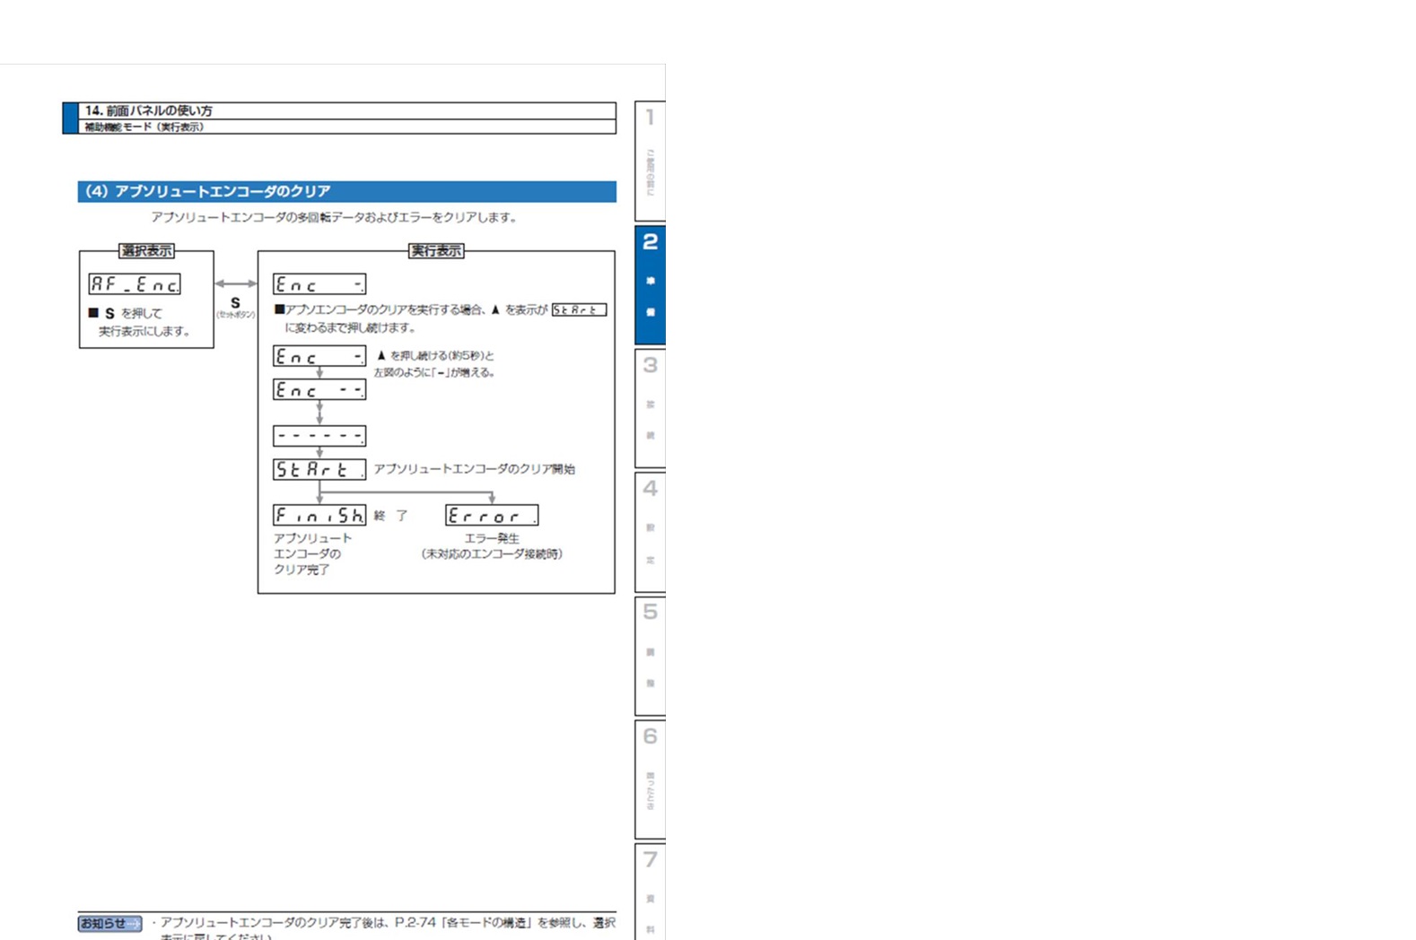This screenshot has height=940, width=1416.
Task: Click the AF_Enc segment display box
Action: (x=135, y=284)
